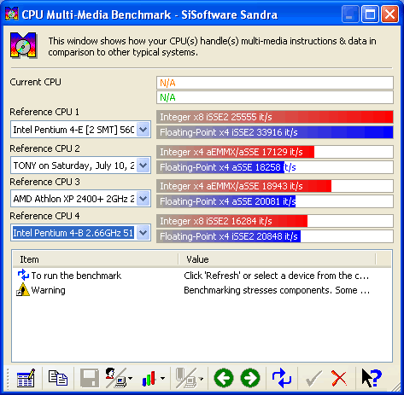
Task: Select the Intel Pentium 4-B 2.66GHz combo text
Action: coord(73,233)
